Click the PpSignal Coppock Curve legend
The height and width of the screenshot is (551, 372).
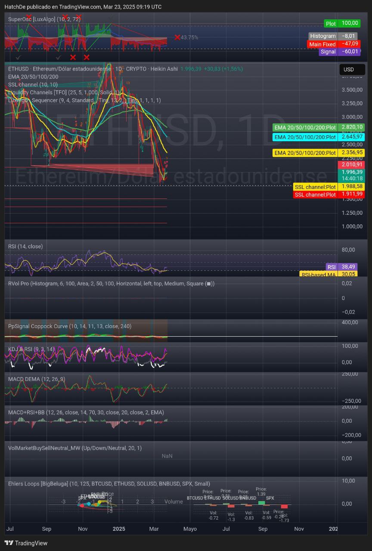(70, 326)
